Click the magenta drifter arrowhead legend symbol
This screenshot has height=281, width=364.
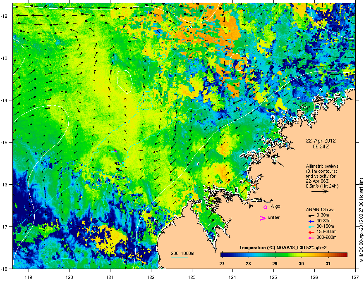[x=263, y=218]
